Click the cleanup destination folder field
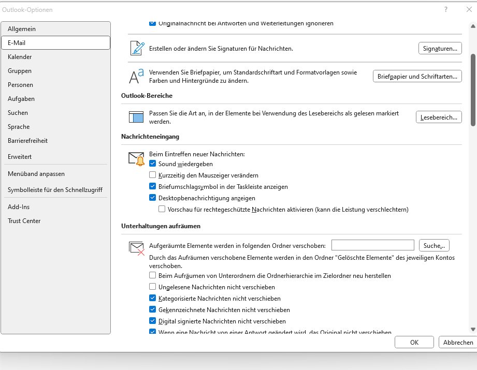Image resolution: width=477 pixels, height=370 pixels. (x=373, y=245)
